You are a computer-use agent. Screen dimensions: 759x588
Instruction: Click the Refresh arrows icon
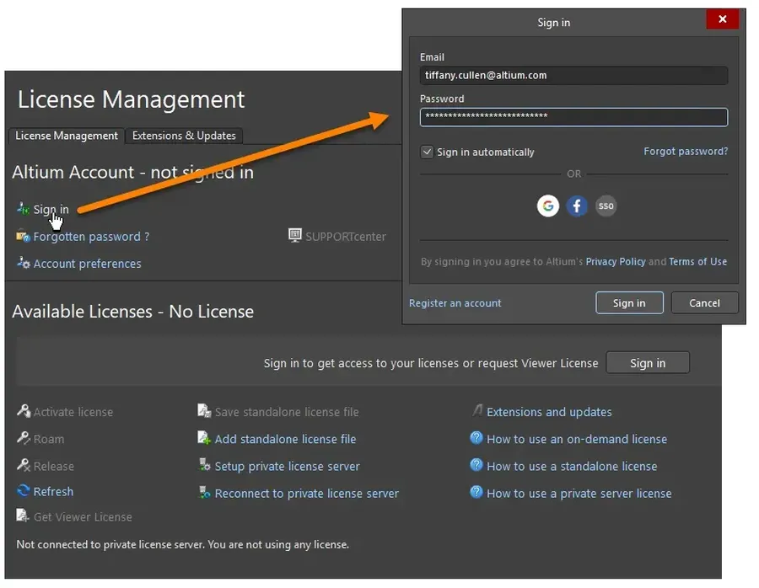point(24,491)
